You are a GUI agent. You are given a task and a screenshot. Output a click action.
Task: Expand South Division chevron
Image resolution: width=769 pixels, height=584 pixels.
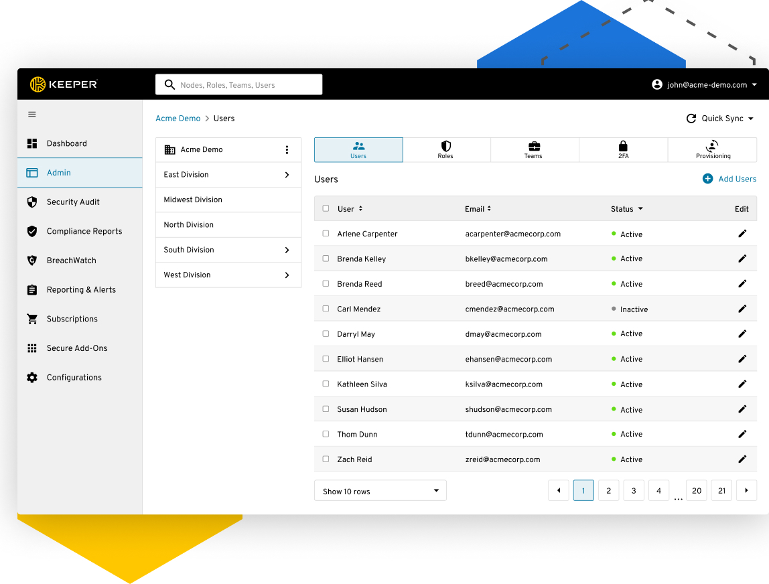287,250
